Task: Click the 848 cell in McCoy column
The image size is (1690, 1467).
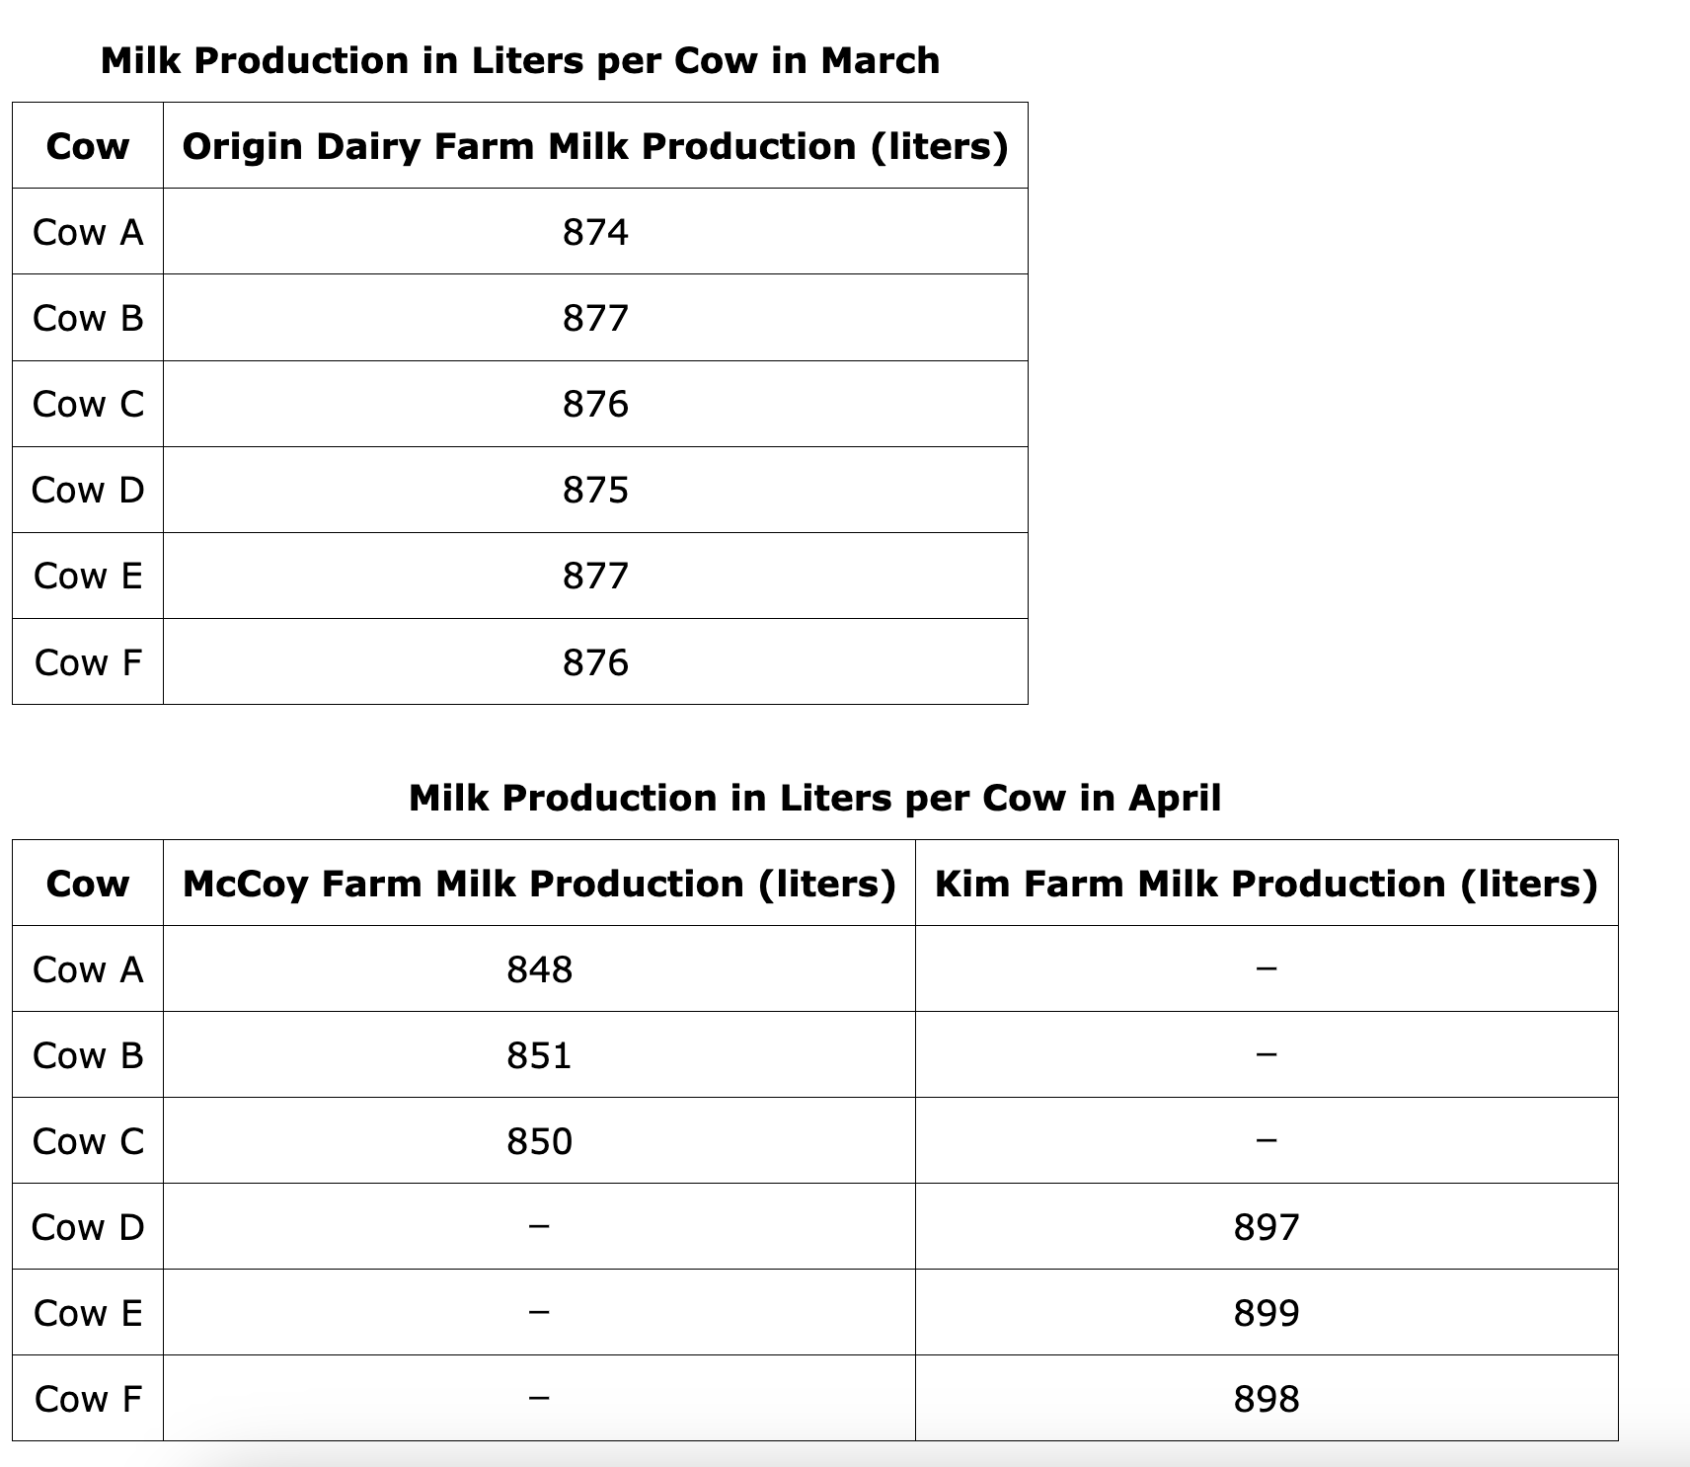Action: (x=539, y=969)
